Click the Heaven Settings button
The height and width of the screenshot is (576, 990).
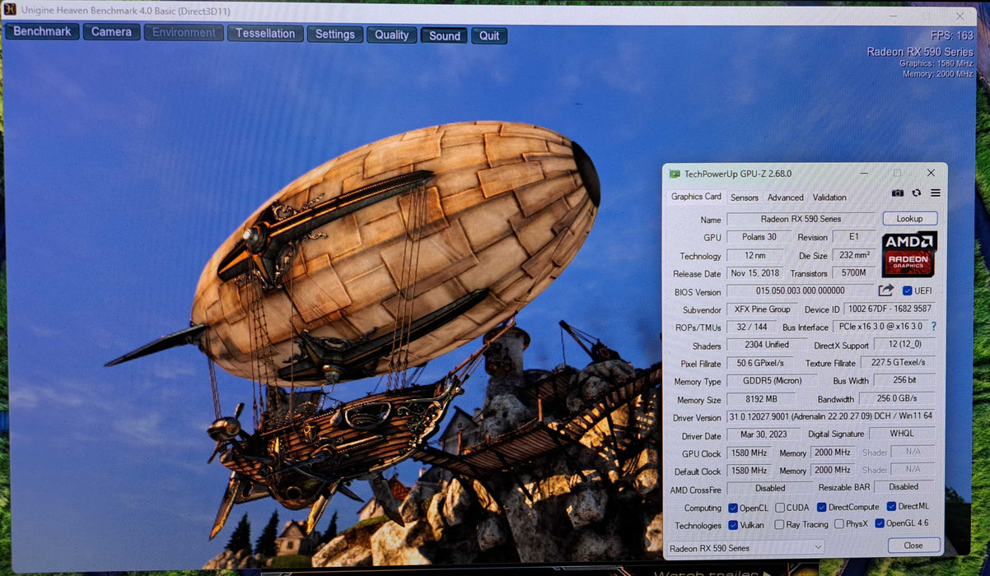[x=335, y=35]
